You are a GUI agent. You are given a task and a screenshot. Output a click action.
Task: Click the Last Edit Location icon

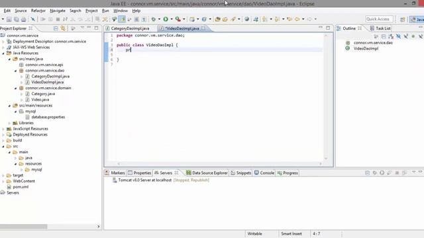pos(290,19)
